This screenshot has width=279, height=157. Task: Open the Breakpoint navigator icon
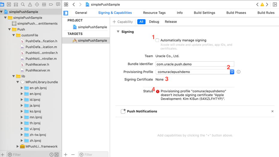tap(51, 4)
